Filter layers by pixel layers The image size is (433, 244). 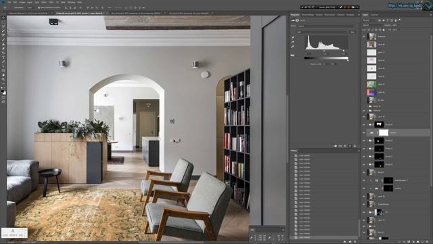(380, 20)
